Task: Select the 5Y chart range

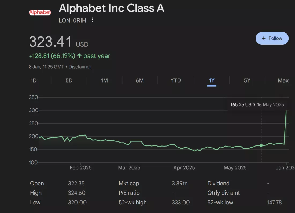Action: (x=247, y=80)
